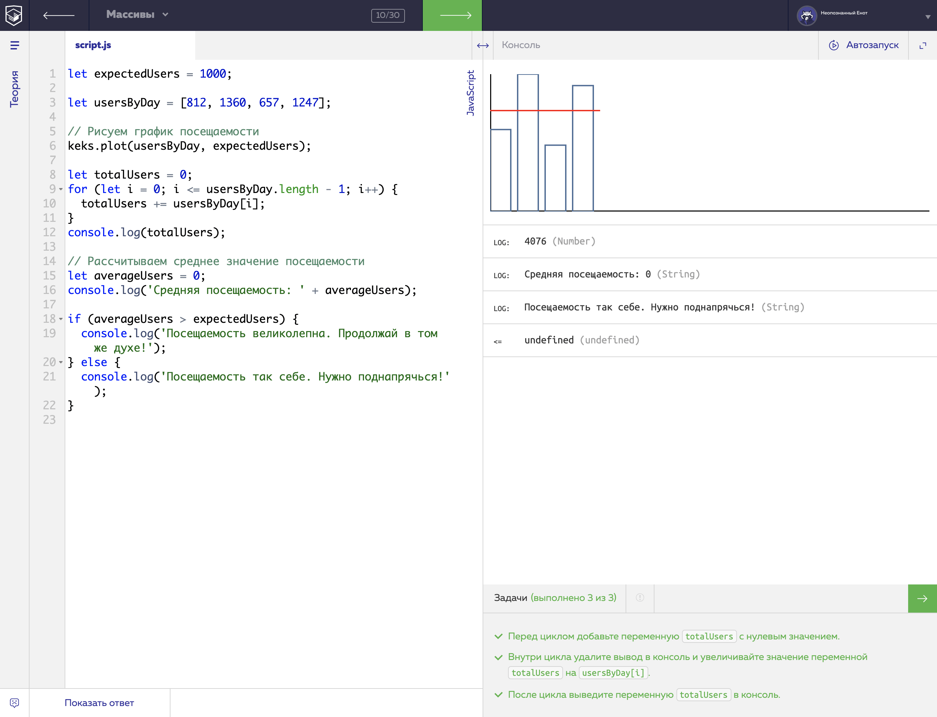Screen dimensions: 937x717
Task: Click the editor-console resize arrows icon
Action: pyautogui.click(x=482, y=45)
